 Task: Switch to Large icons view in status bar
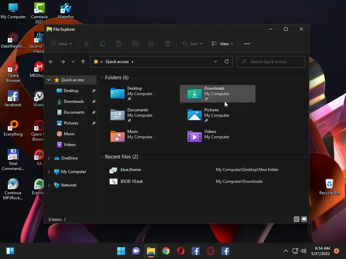[304, 219]
